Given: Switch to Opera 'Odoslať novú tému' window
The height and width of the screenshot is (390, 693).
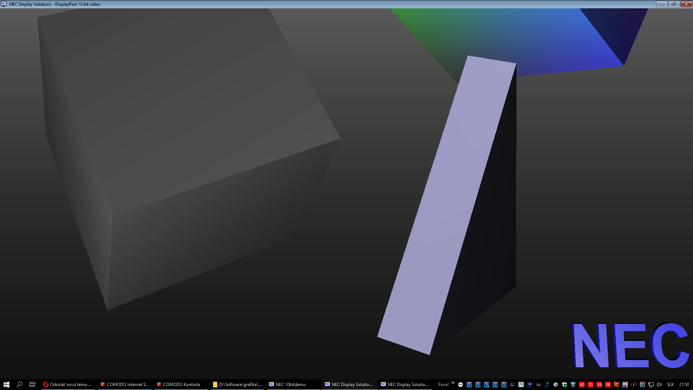Looking at the screenshot, I should (68, 385).
